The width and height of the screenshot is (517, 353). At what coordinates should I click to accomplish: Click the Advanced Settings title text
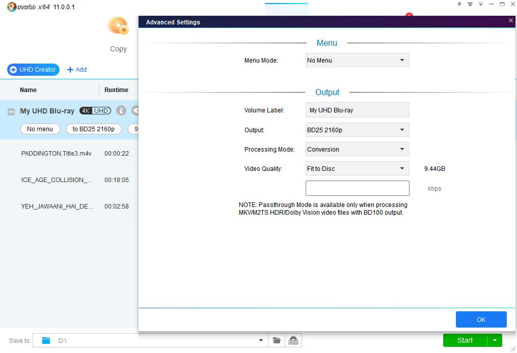[x=173, y=22]
